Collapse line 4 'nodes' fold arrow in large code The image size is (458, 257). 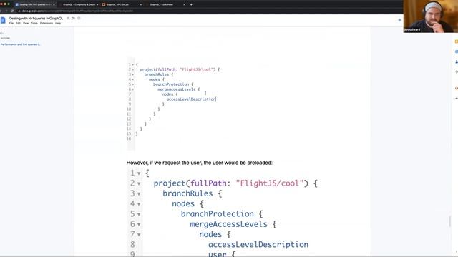(x=139, y=204)
